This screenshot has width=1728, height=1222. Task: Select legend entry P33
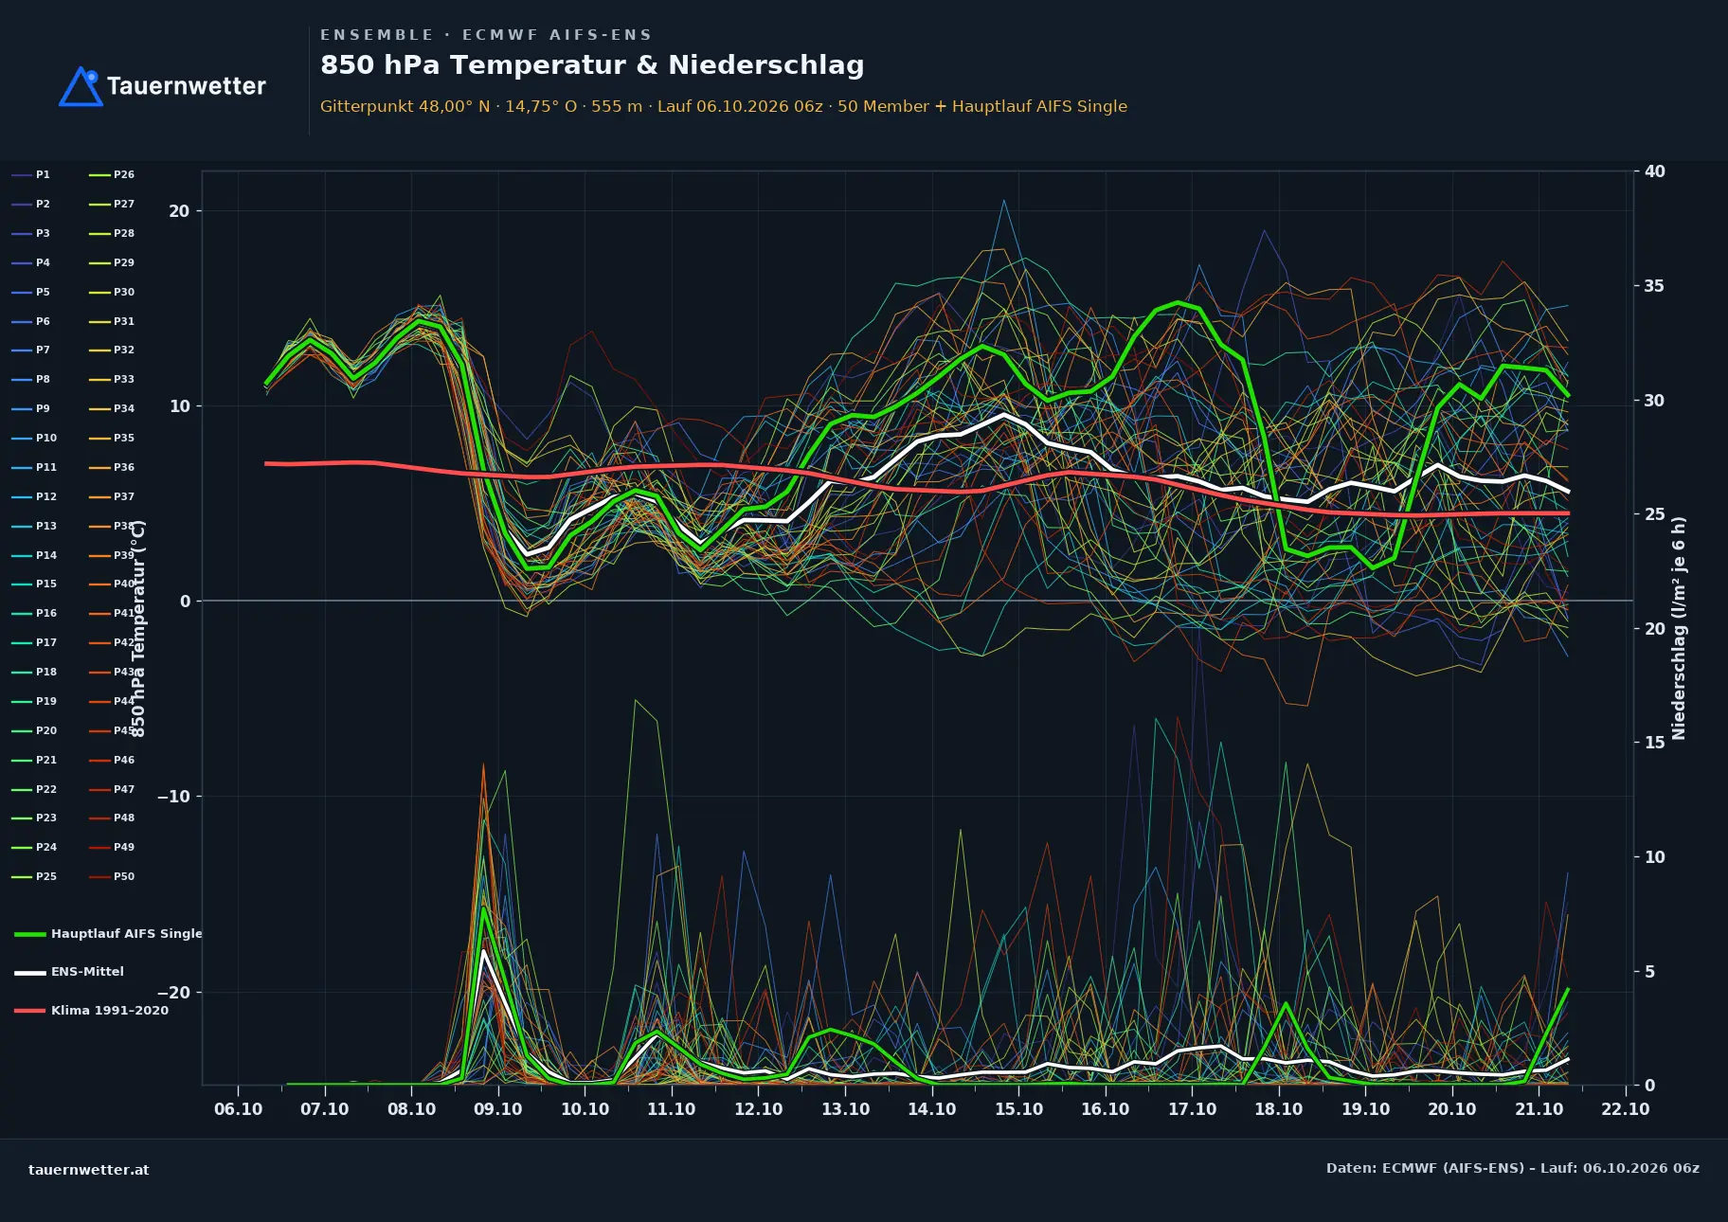tap(112, 379)
